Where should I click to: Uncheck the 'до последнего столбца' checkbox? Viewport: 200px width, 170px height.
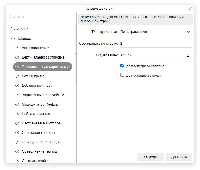[122, 66]
